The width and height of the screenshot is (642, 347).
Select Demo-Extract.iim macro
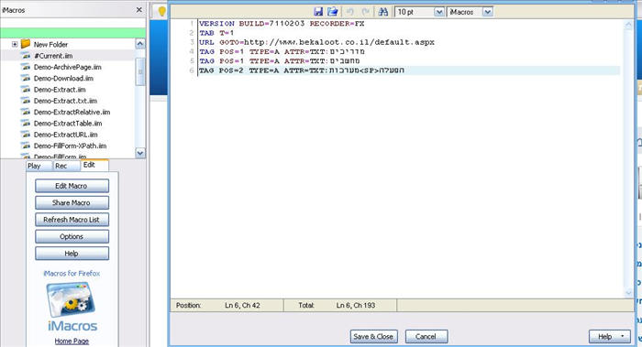pyautogui.click(x=60, y=90)
